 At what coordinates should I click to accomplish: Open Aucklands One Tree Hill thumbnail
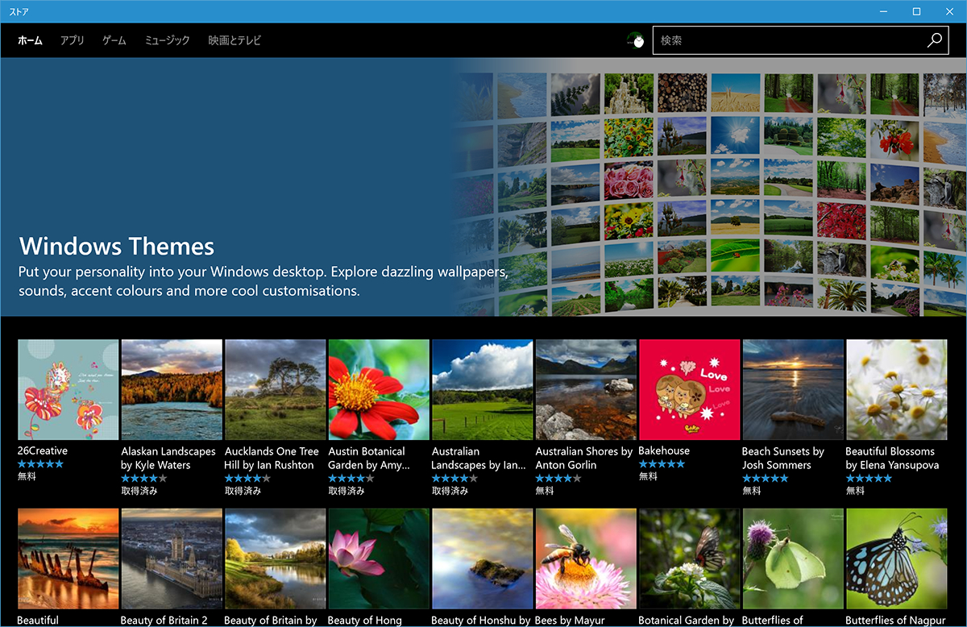click(276, 389)
